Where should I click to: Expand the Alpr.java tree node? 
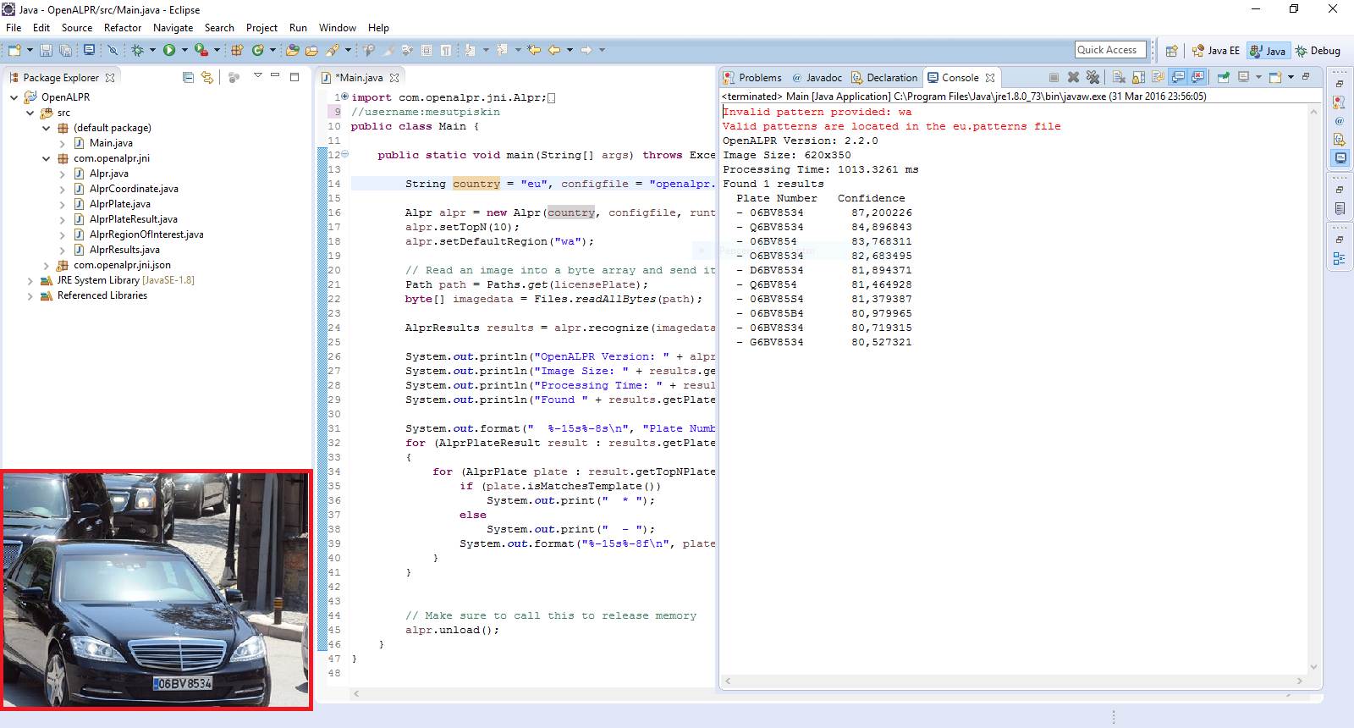[x=63, y=174]
